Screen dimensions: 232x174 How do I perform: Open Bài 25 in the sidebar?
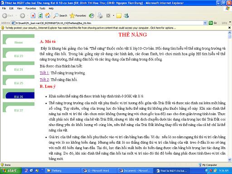[19, 83]
